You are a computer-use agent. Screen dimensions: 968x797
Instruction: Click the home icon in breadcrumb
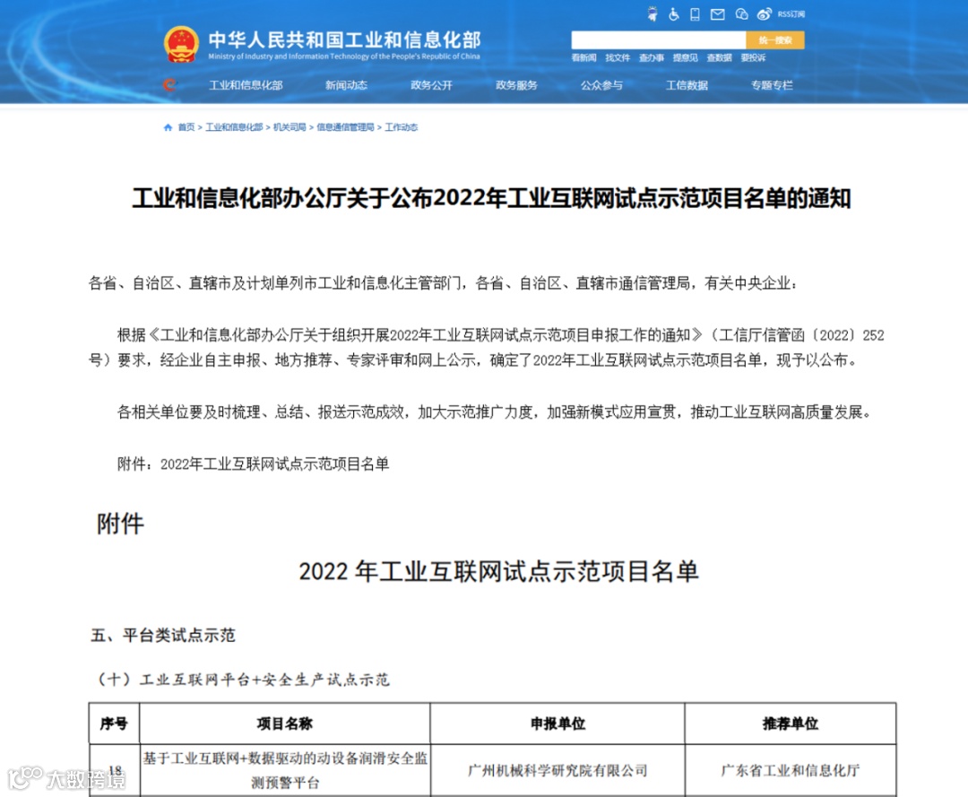168,127
